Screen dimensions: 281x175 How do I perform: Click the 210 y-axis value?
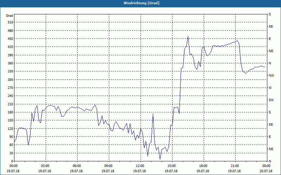(10, 104)
